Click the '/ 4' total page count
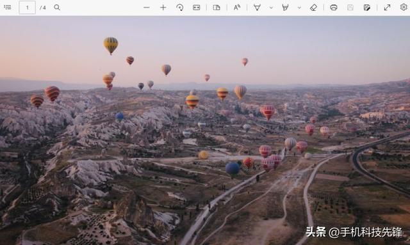410x245 pixels. click(43, 8)
